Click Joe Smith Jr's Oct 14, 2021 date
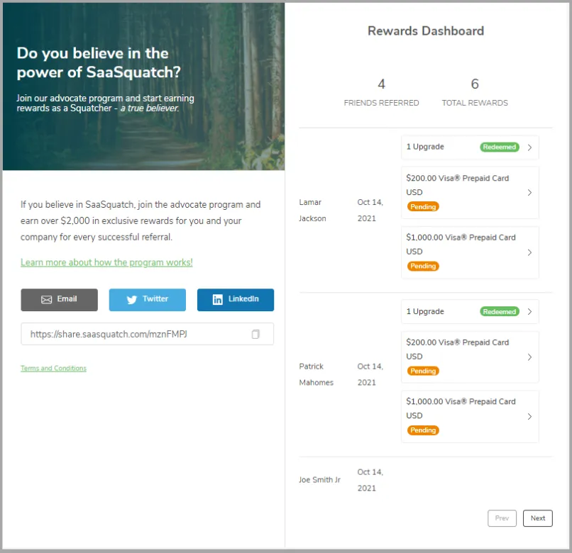The height and width of the screenshot is (553, 572). coord(370,480)
